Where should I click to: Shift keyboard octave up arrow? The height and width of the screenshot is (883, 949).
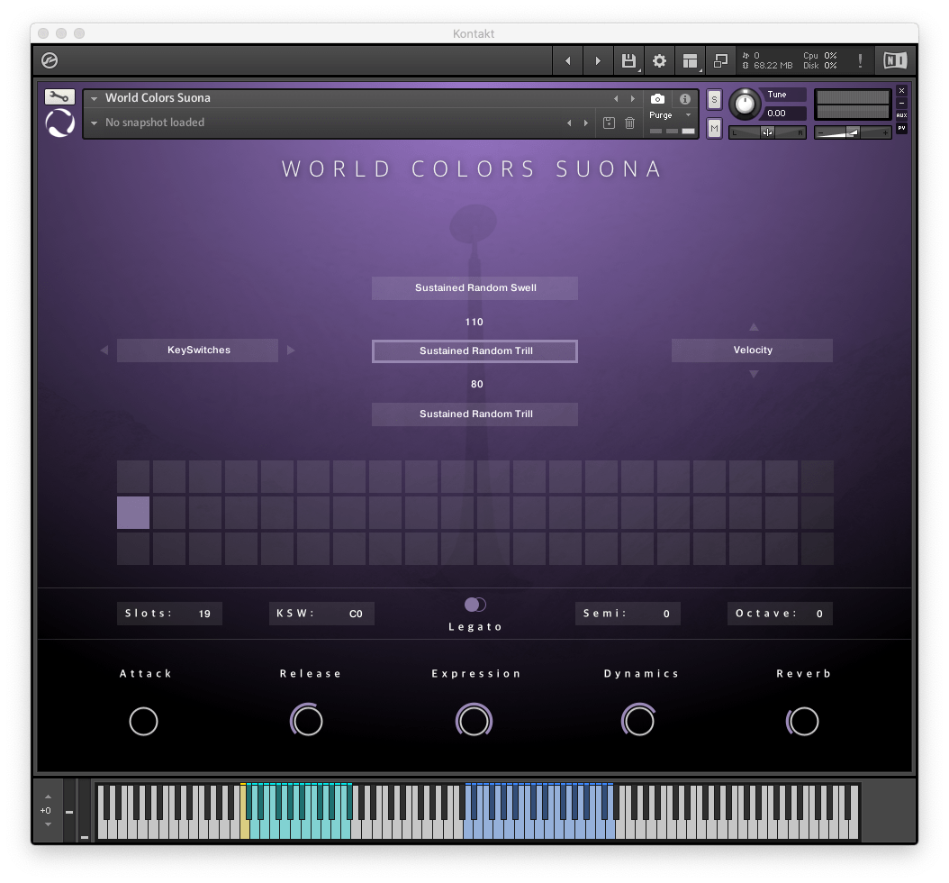[x=48, y=797]
